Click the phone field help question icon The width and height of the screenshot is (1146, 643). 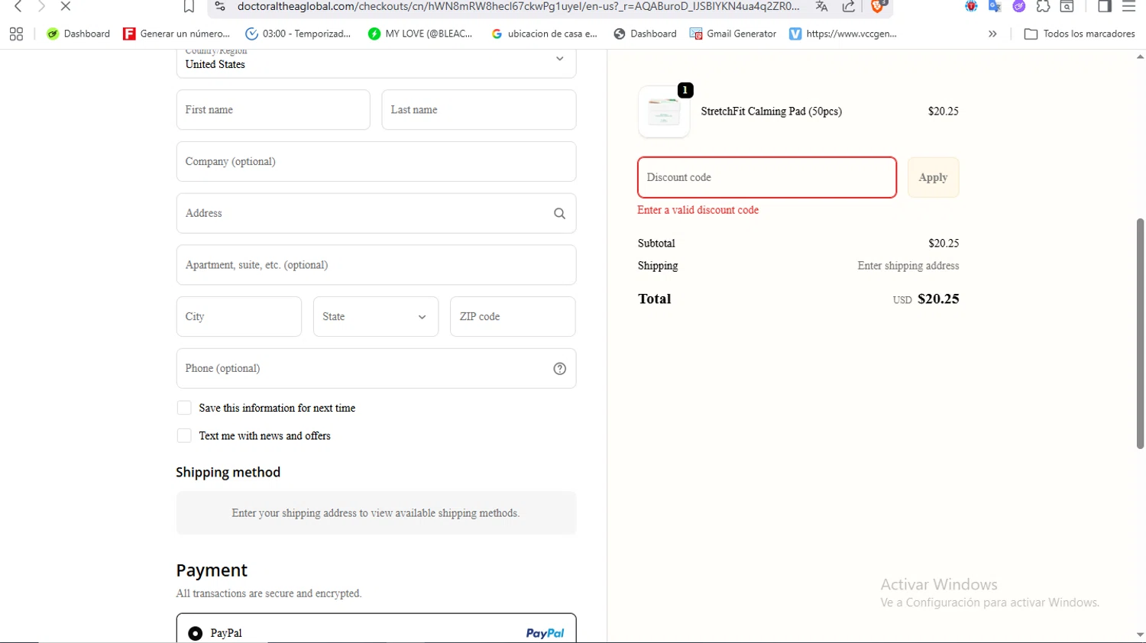point(559,369)
